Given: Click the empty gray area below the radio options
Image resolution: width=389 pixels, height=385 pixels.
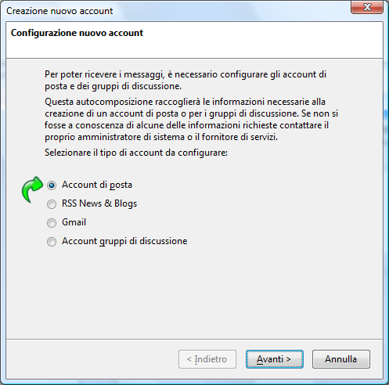Looking at the screenshot, I should point(194,292).
